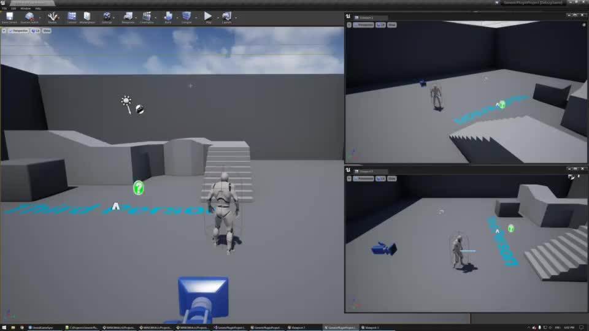Screen dimensions: 589x331
Task: Click Perspective button in main viewport
Action: tap(19, 31)
